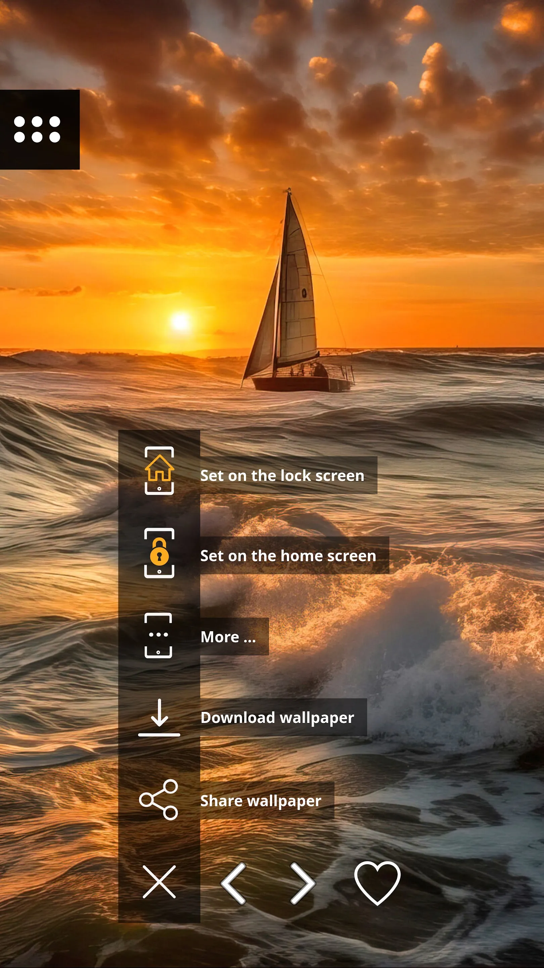The height and width of the screenshot is (968, 544).
Task: Click the house-in-phone icon
Action: point(159,471)
